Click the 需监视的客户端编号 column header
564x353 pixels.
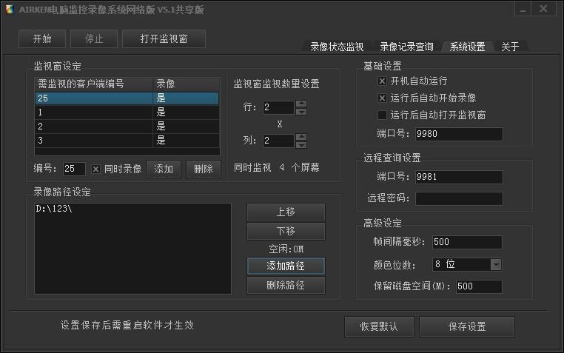(x=94, y=84)
